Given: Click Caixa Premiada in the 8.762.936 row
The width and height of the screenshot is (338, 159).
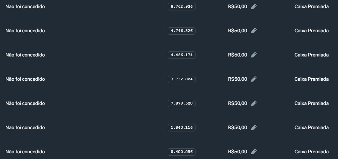Looking at the screenshot, I should pyautogui.click(x=311, y=6).
